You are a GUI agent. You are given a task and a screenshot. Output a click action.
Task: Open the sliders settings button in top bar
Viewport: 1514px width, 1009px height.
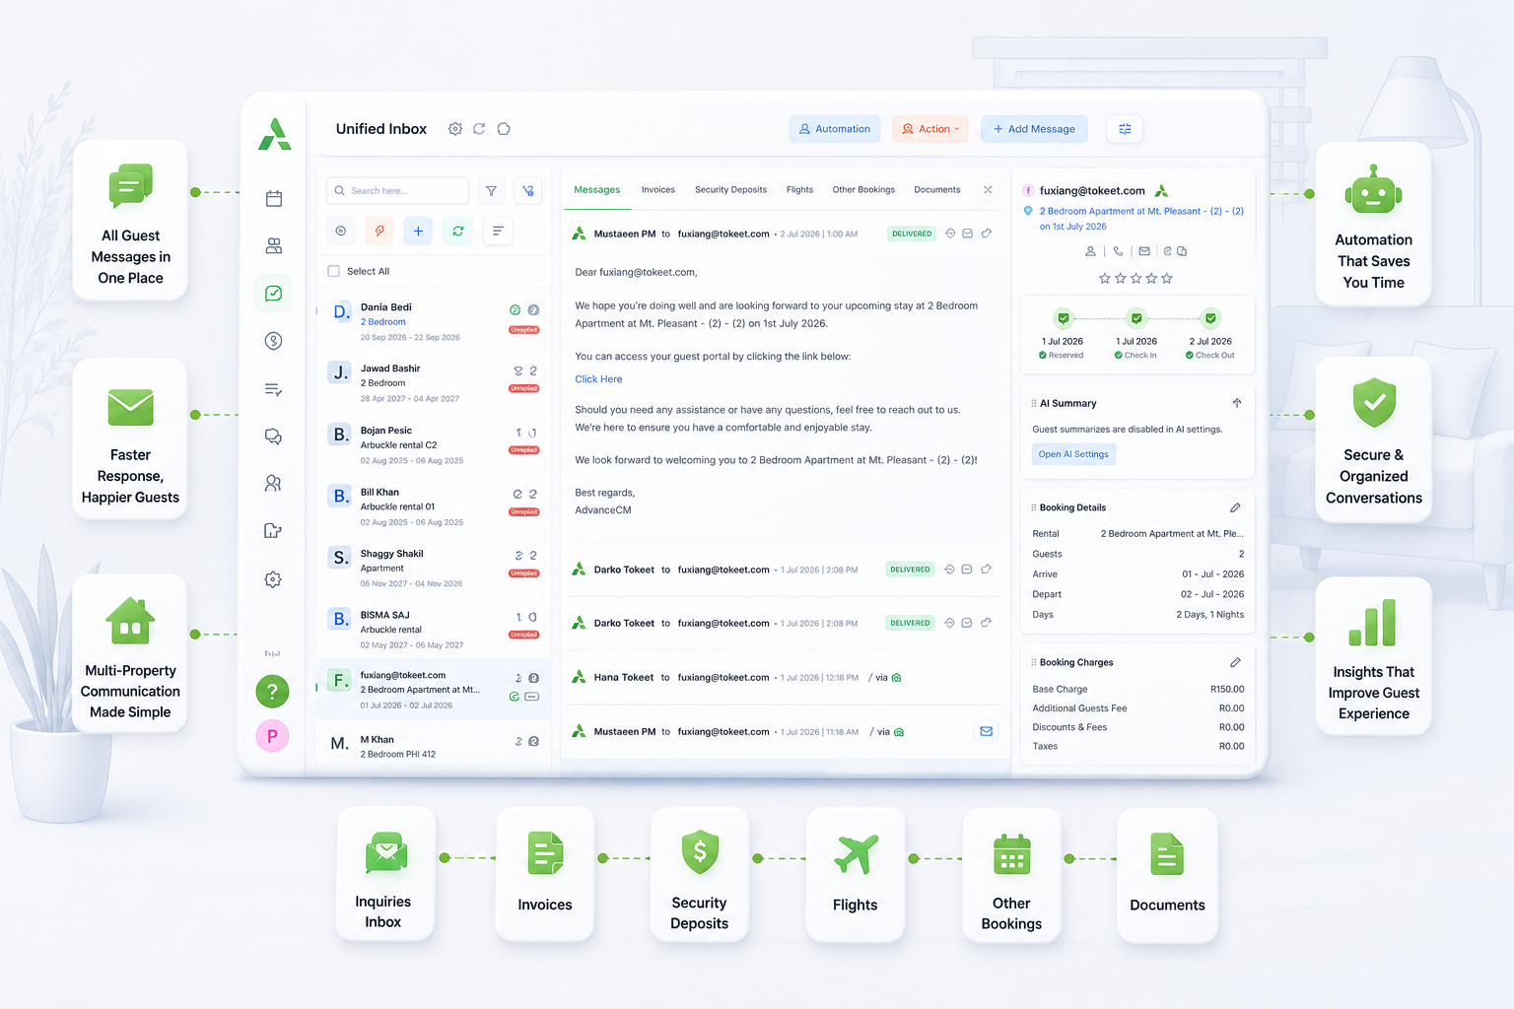pyautogui.click(x=1125, y=129)
